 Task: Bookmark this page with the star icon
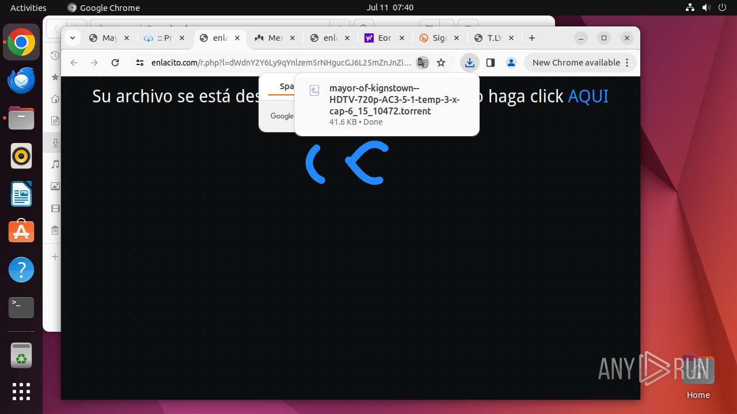click(441, 63)
